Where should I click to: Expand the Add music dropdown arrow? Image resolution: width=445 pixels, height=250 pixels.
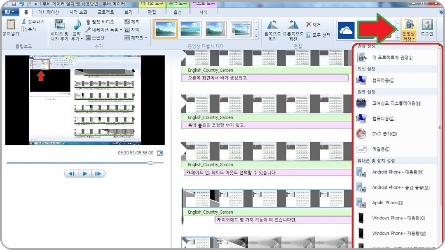click(x=82, y=39)
